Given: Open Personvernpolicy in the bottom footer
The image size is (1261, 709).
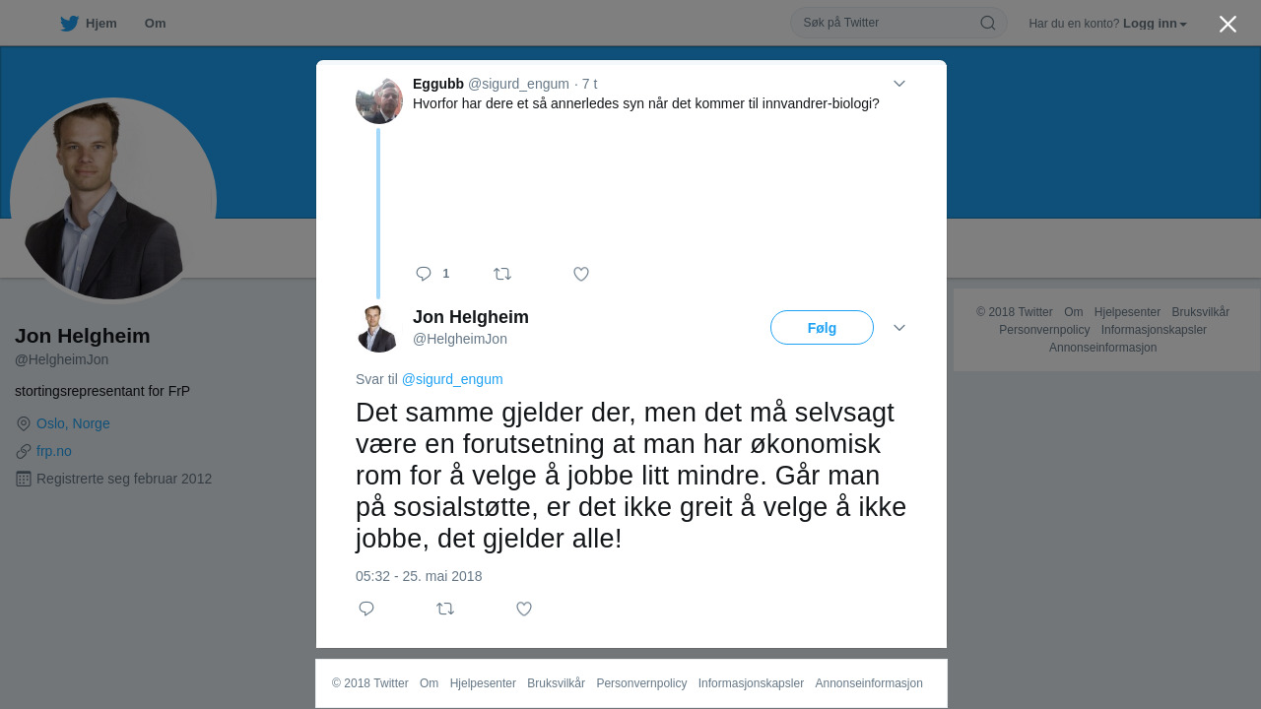Looking at the screenshot, I should tap(641, 683).
